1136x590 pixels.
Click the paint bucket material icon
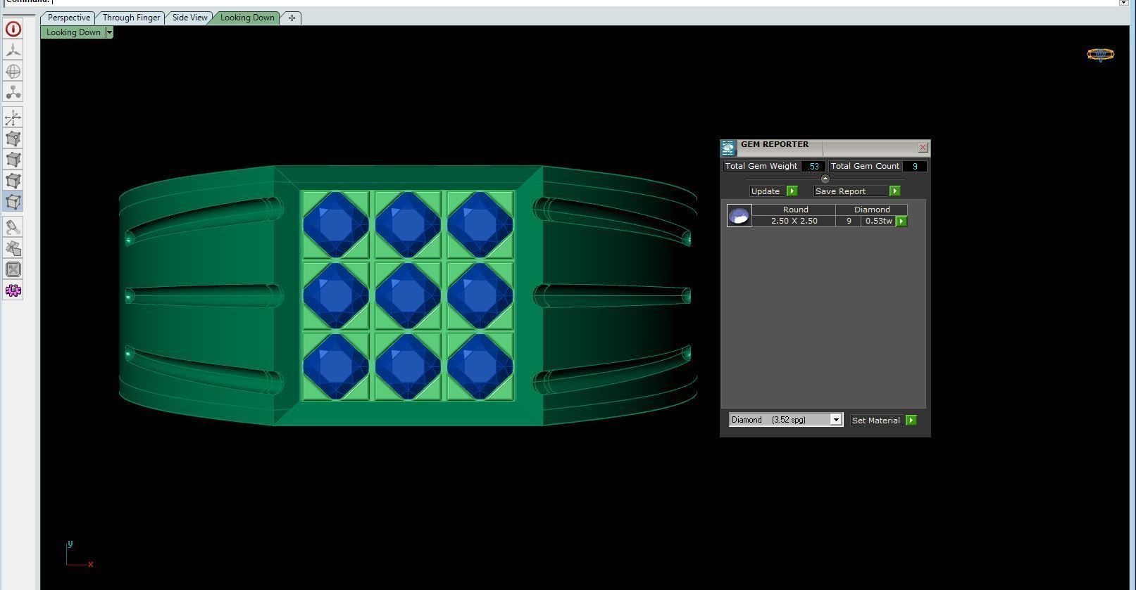[x=13, y=227]
